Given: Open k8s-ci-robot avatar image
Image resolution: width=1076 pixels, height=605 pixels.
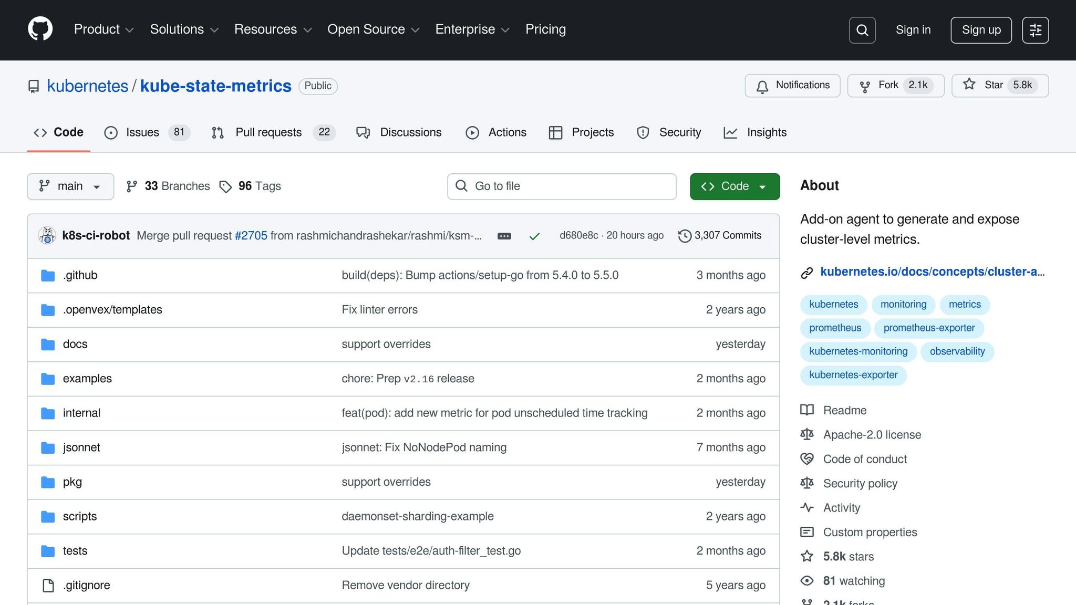Looking at the screenshot, I should 47,236.
